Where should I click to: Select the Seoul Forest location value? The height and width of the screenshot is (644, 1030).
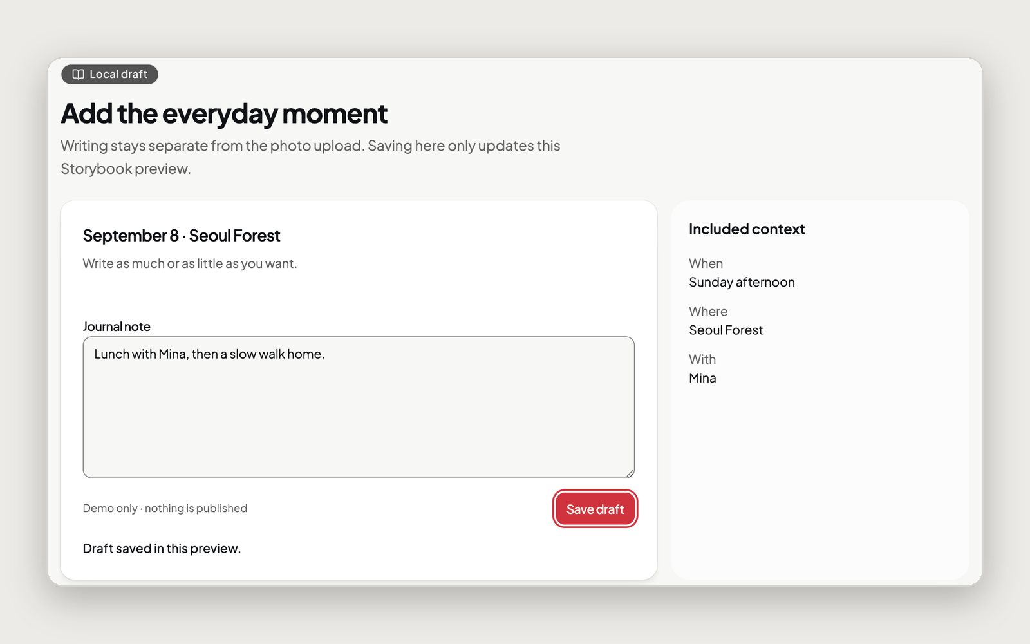point(726,330)
